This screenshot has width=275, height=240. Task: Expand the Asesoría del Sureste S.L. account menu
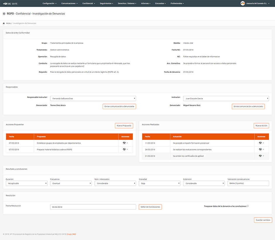[x=258, y=3]
